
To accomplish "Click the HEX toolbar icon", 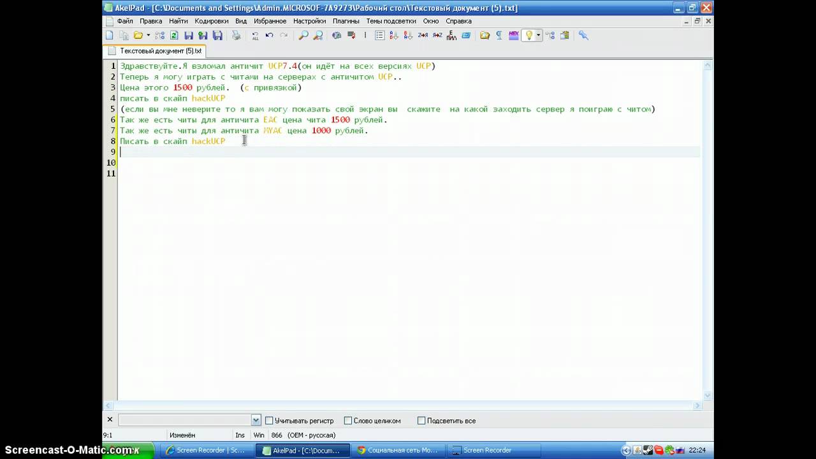I will pyautogui.click(x=514, y=36).
